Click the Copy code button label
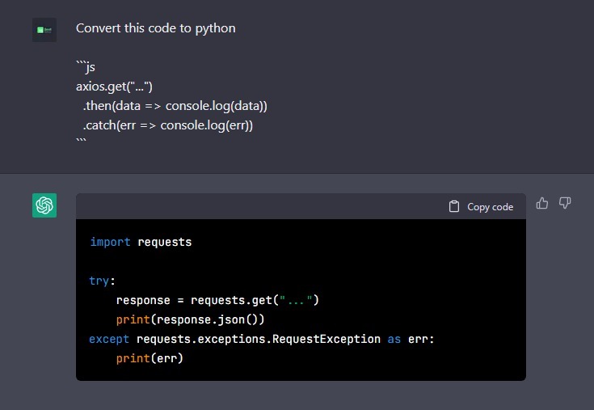The height and width of the screenshot is (410, 594). [x=491, y=207]
